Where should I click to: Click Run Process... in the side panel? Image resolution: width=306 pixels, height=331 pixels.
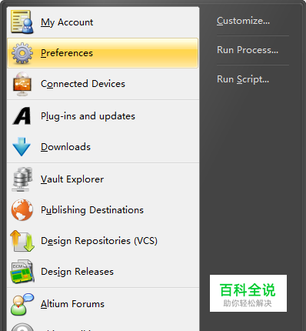point(248,50)
